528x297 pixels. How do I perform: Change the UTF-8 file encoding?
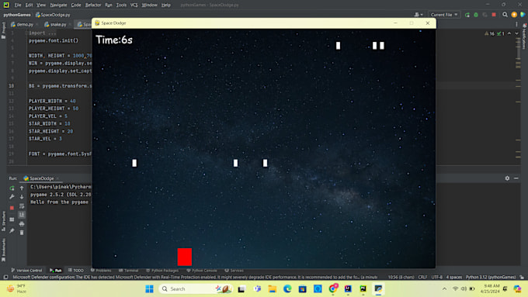[436, 277]
